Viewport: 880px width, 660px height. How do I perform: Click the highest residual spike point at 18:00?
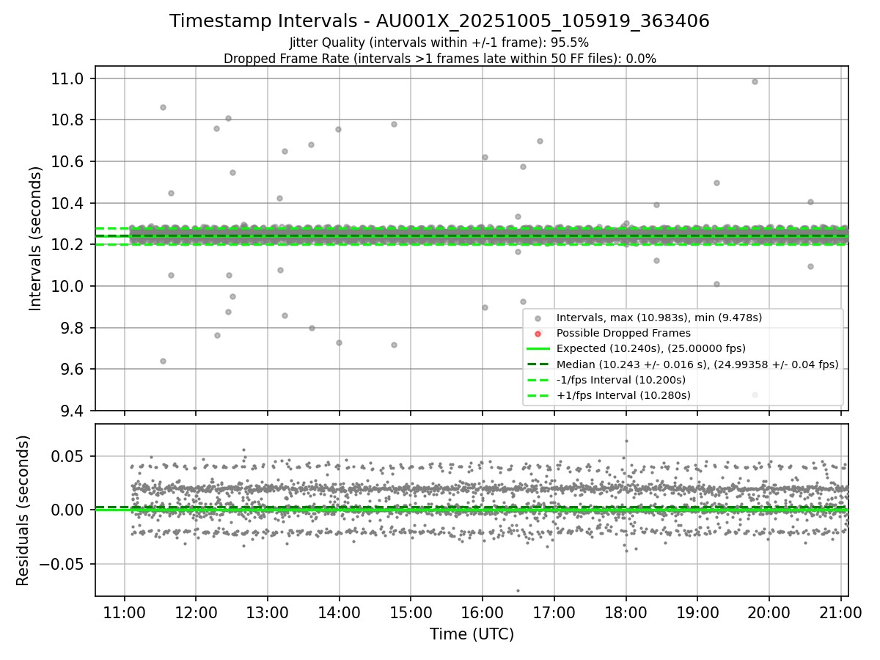tap(626, 441)
